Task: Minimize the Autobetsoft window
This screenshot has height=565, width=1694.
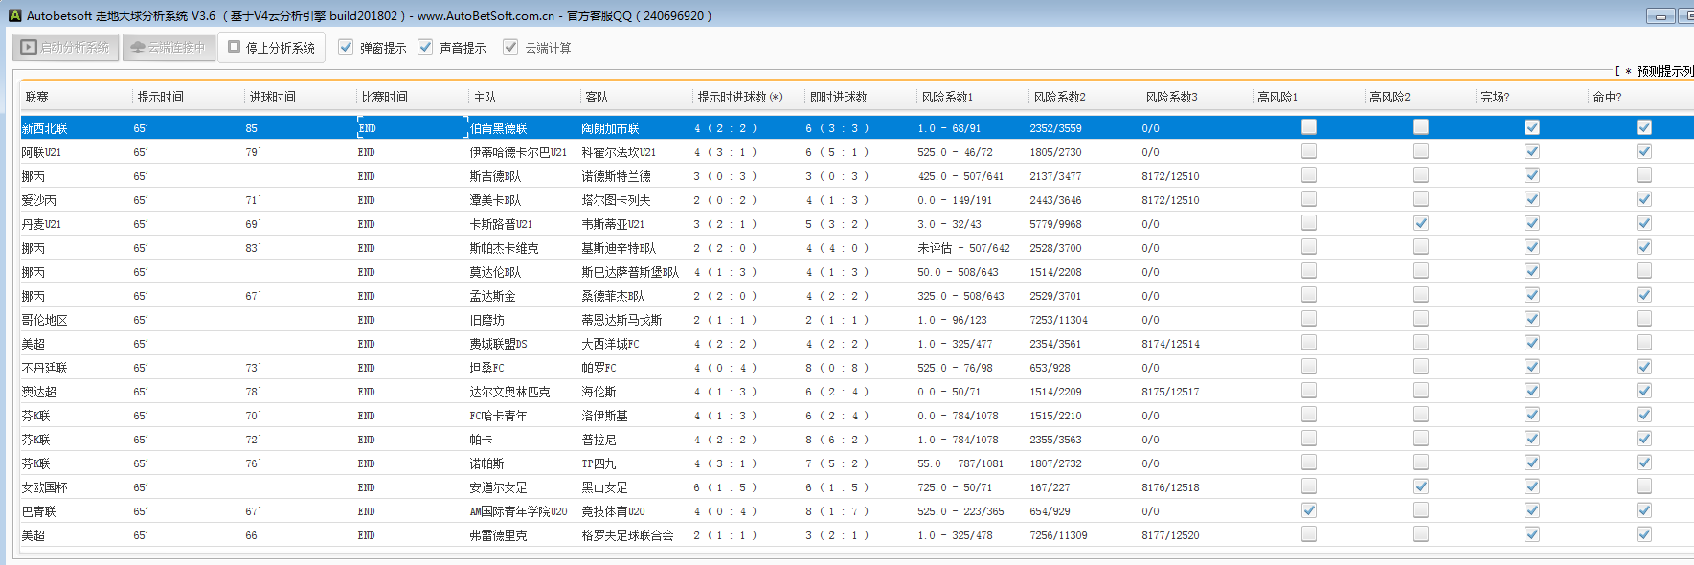Action: [x=1660, y=15]
